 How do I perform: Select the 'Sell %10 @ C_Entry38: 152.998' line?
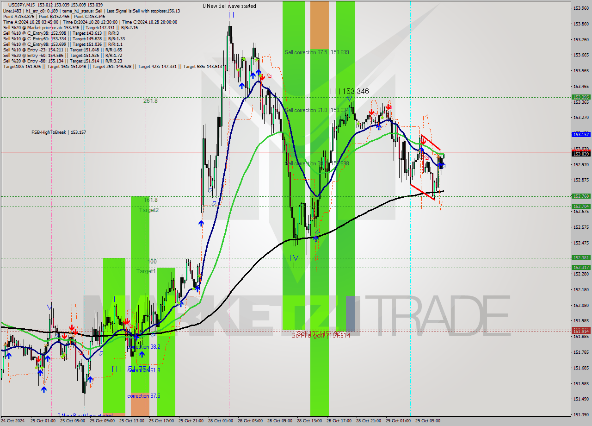61,33
